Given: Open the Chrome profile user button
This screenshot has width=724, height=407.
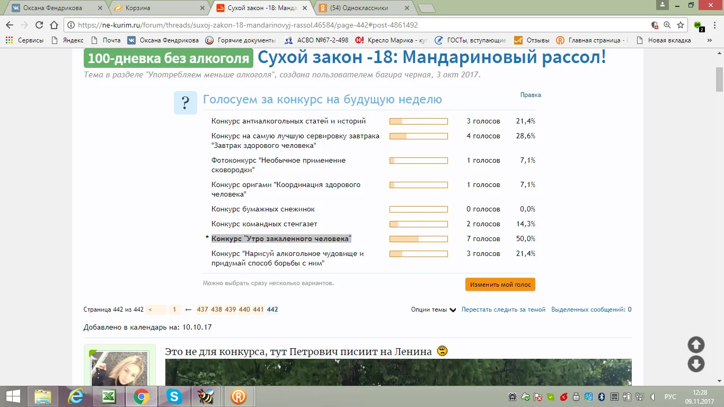Looking at the screenshot, I should pyautogui.click(x=662, y=5).
